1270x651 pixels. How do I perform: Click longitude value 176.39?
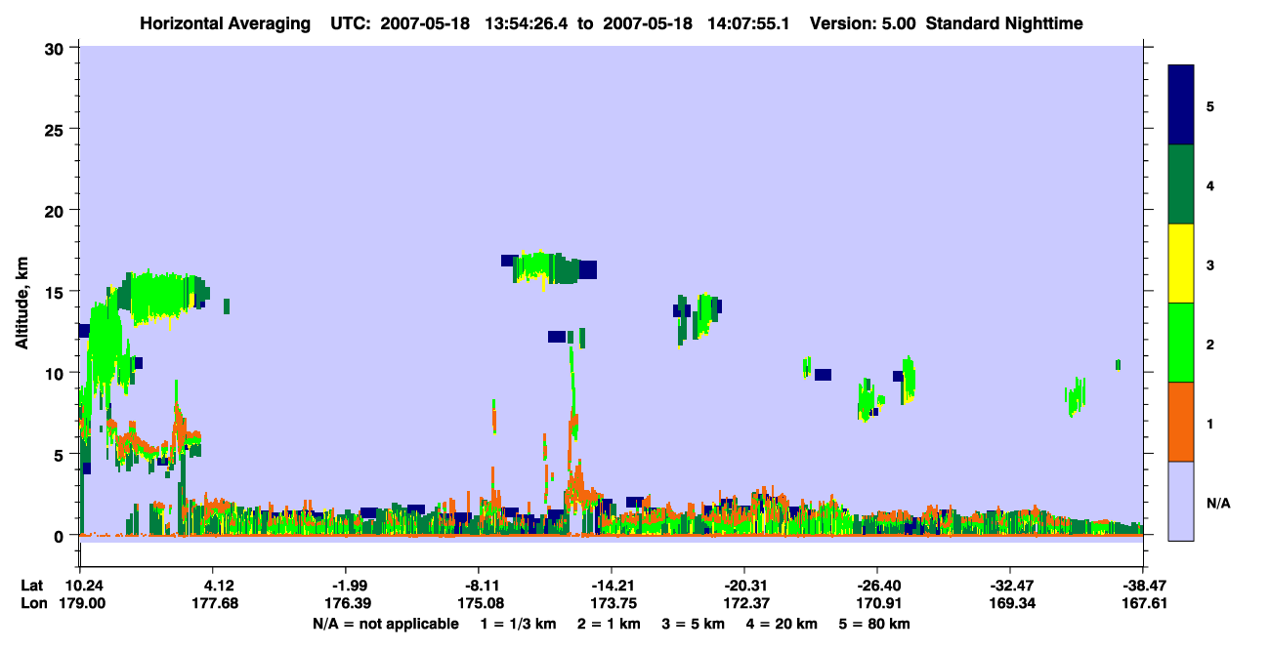(346, 603)
